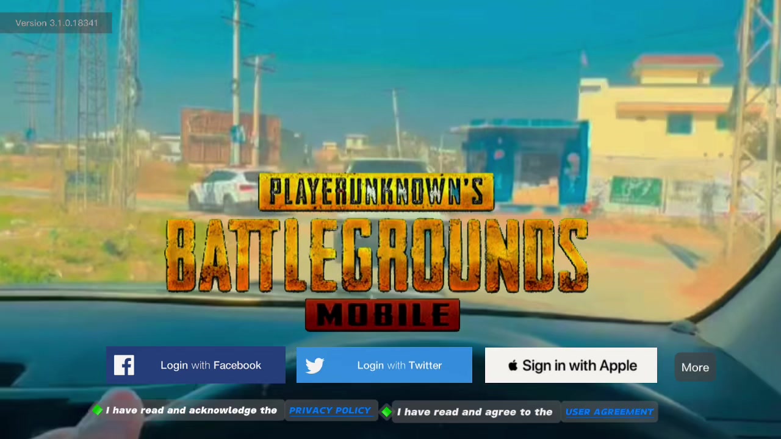This screenshot has height=439, width=781.
Task: Open the User Agreement link
Action: pos(610,412)
